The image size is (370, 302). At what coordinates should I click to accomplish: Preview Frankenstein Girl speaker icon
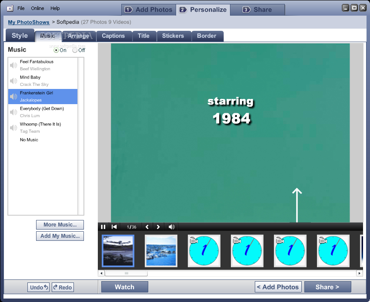13,96
